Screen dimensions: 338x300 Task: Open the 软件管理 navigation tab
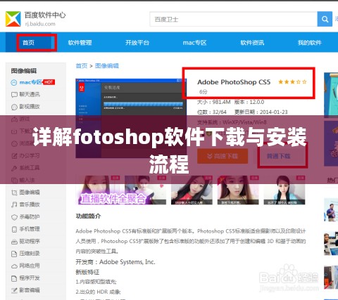80,43
